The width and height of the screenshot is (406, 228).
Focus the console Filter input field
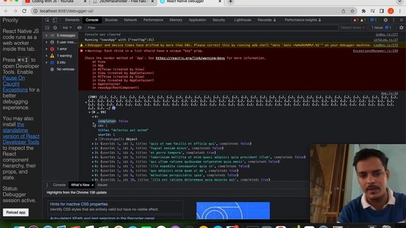click(x=212, y=28)
